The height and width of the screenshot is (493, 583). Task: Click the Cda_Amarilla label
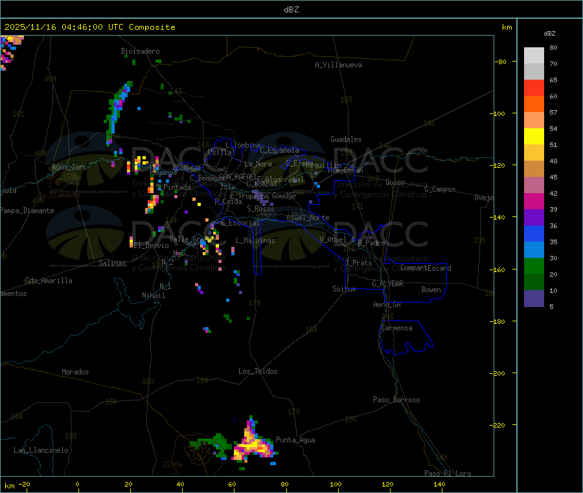[x=49, y=281]
